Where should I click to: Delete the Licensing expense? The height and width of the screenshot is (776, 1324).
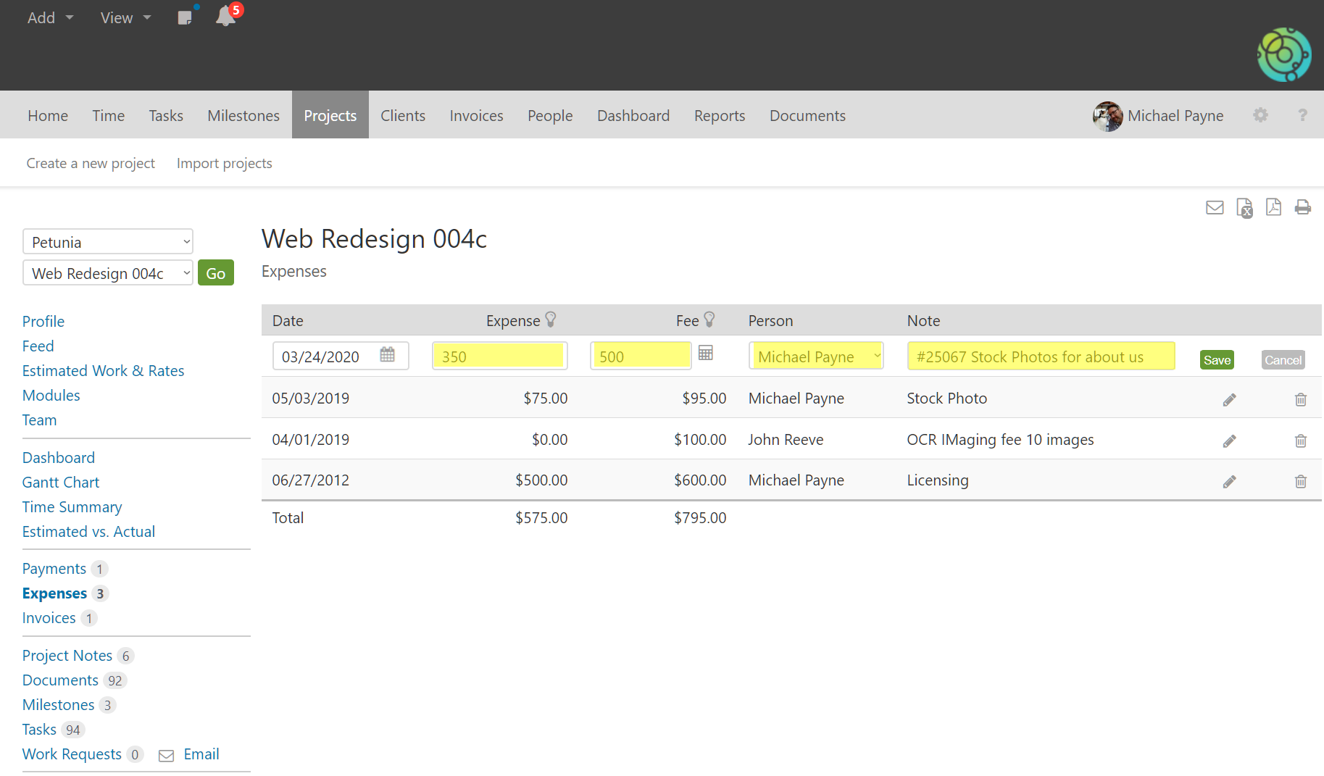1300,482
